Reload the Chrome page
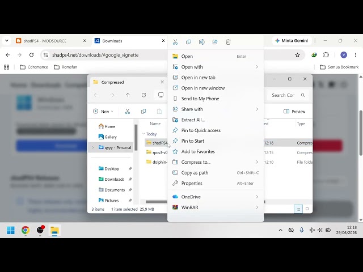This screenshot has height=272, width=363. 32,55
